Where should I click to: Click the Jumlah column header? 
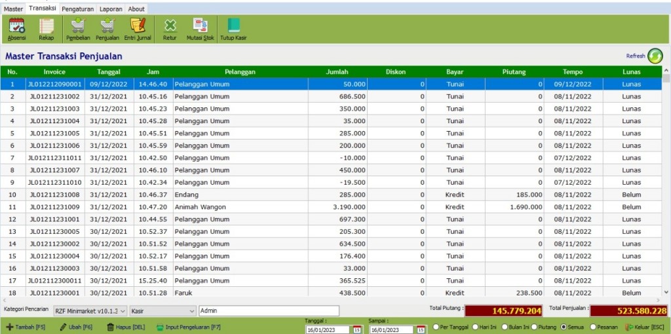coord(337,72)
